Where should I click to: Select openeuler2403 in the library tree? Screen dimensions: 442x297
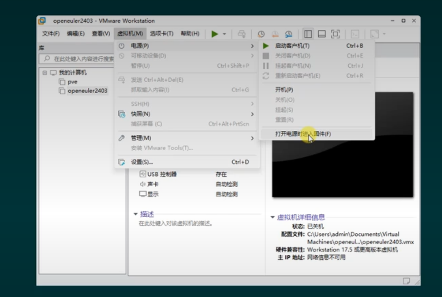coord(87,90)
